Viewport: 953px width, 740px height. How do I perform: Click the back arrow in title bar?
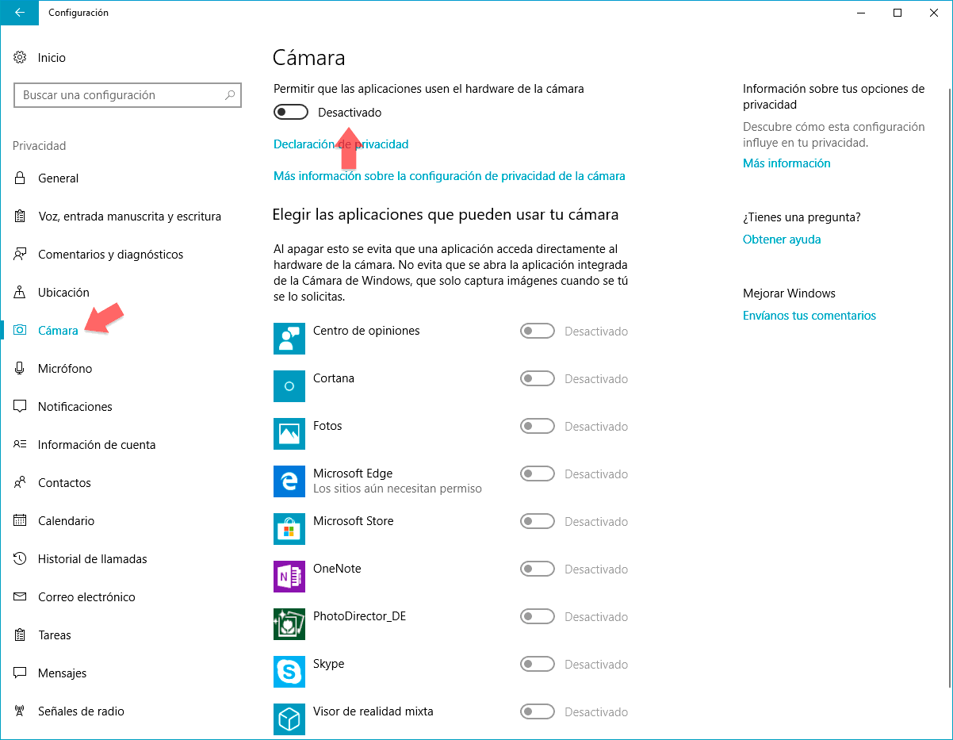click(x=19, y=13)
